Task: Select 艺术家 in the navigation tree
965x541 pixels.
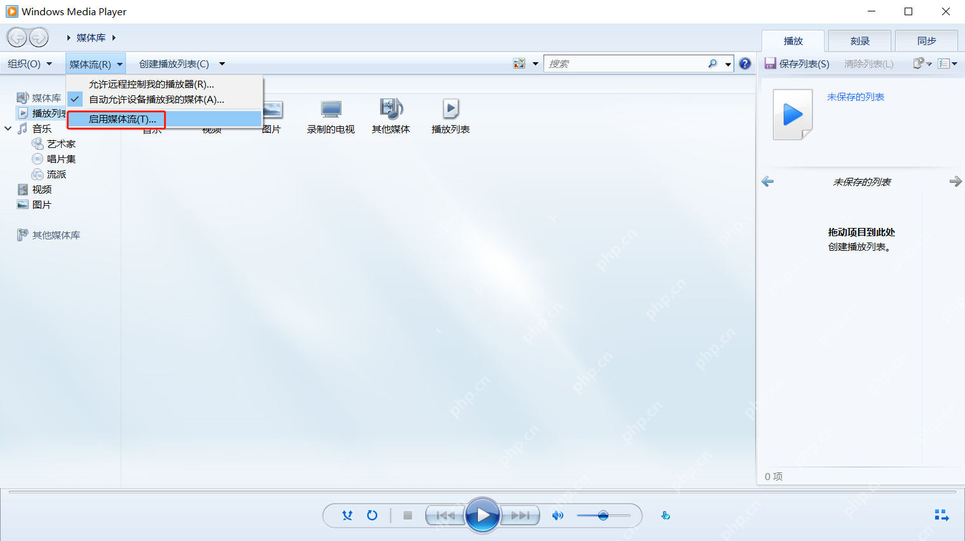Action: (62, 144)
